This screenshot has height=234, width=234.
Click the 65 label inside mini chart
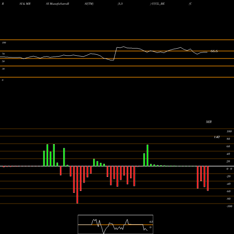151,222
